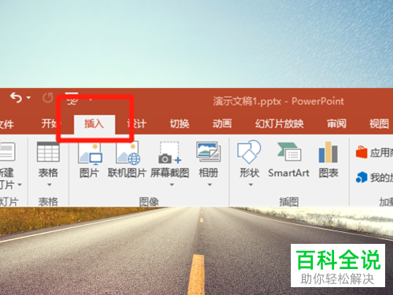
Task: Open the 幻灯片放映 (Slide Show) tab
Action: 279,124
